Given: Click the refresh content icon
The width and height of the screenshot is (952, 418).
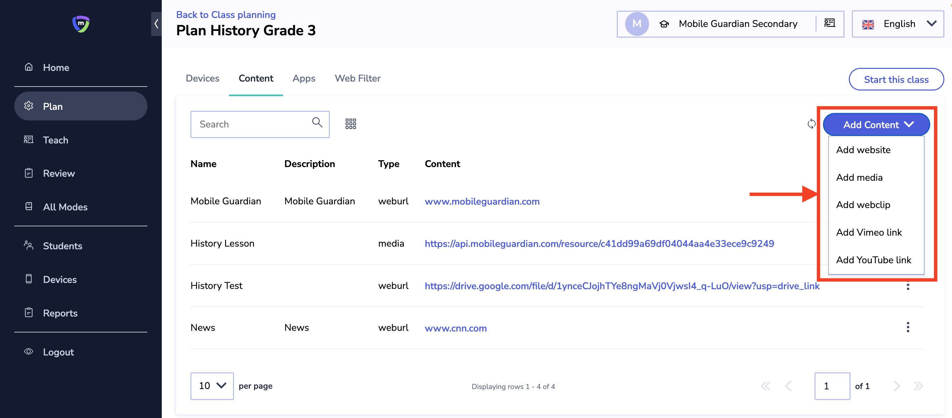Looking at the screenshot, I should 811,124.
